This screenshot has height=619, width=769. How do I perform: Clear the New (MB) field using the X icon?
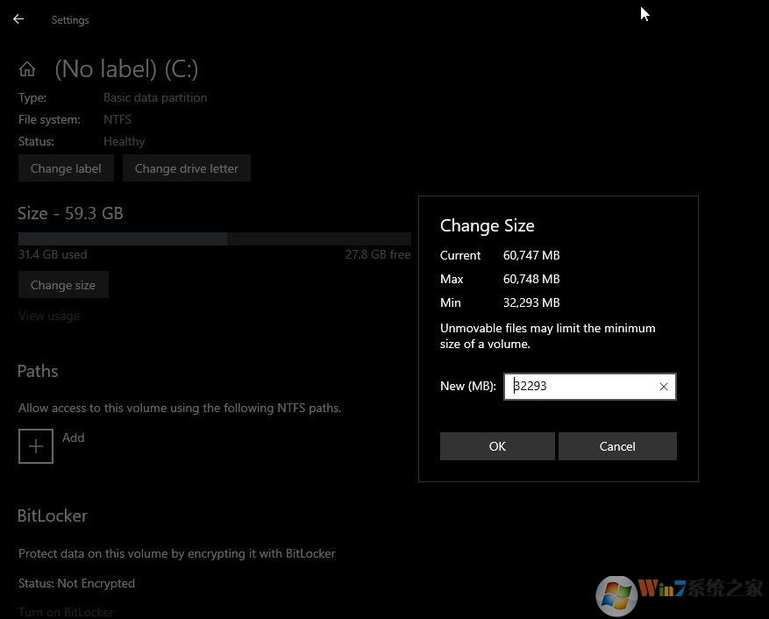coord(664,386)
